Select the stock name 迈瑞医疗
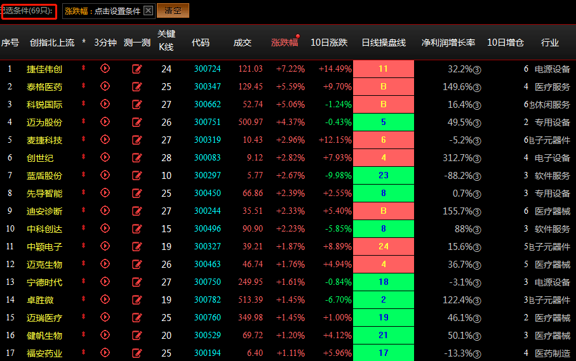Viewport: 576px width, 361px height. (x=44, y=318)
